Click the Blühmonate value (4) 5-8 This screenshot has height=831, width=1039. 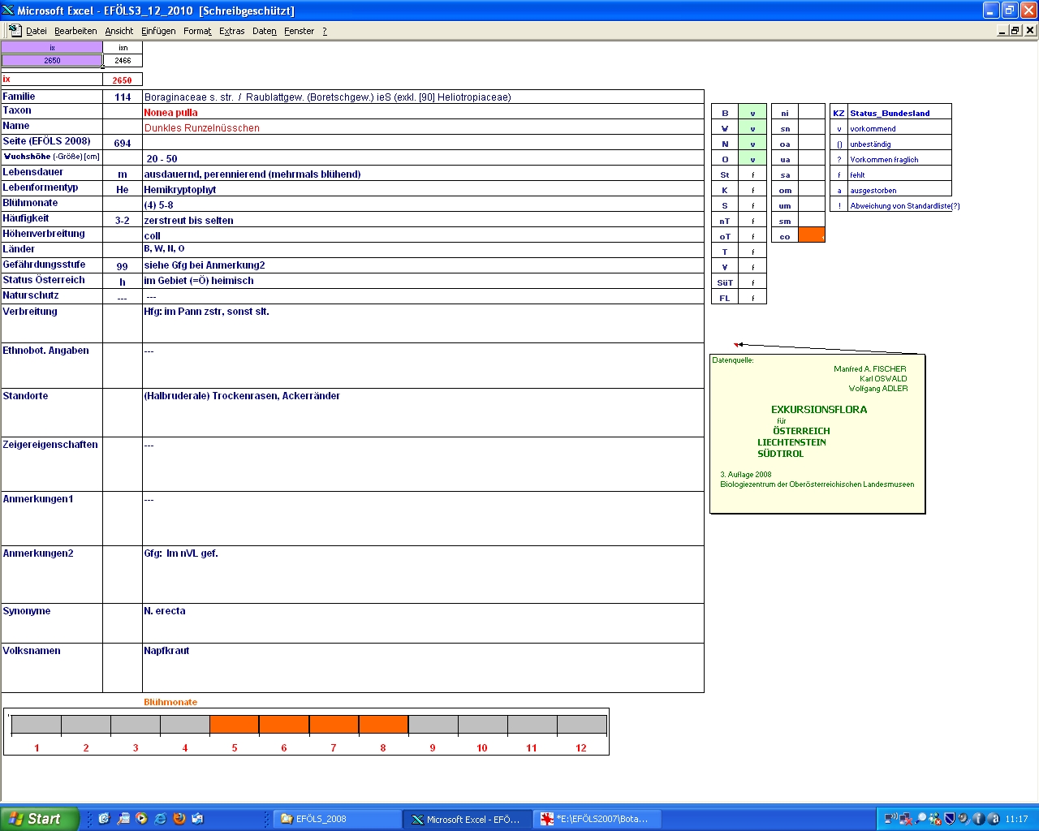pyautogui.click(x=158, y=205)
